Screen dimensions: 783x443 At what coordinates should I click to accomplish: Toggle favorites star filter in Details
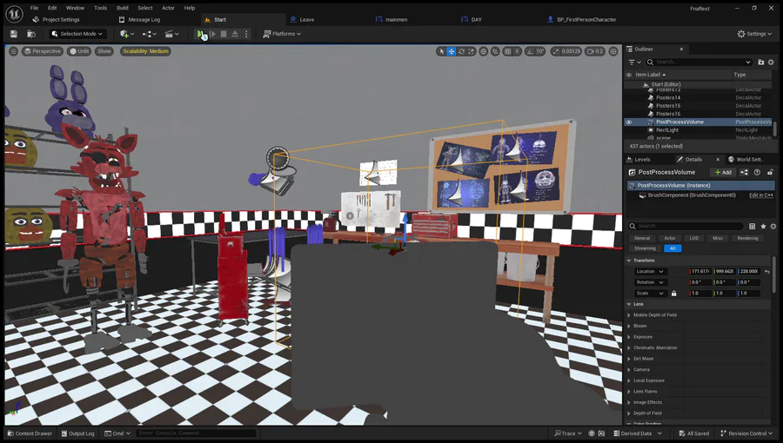point(763,226)
